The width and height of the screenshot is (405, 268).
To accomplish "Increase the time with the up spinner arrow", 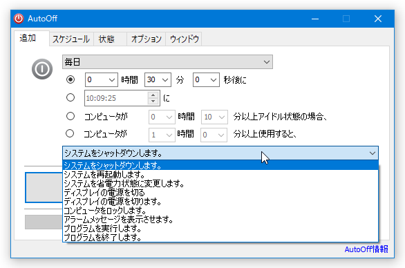I will tap(153, 95).
